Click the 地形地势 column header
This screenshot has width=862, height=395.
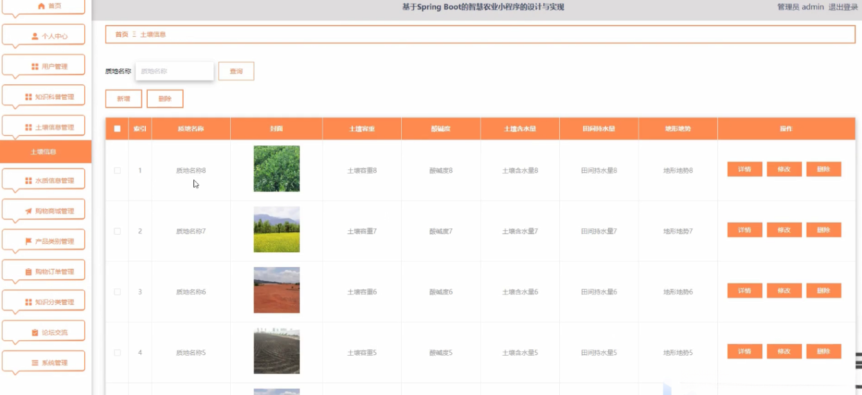(678, 129)
